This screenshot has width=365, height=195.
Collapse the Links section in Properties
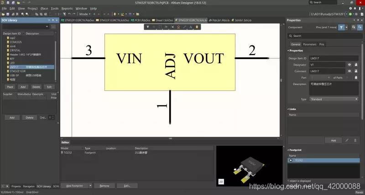288,109
